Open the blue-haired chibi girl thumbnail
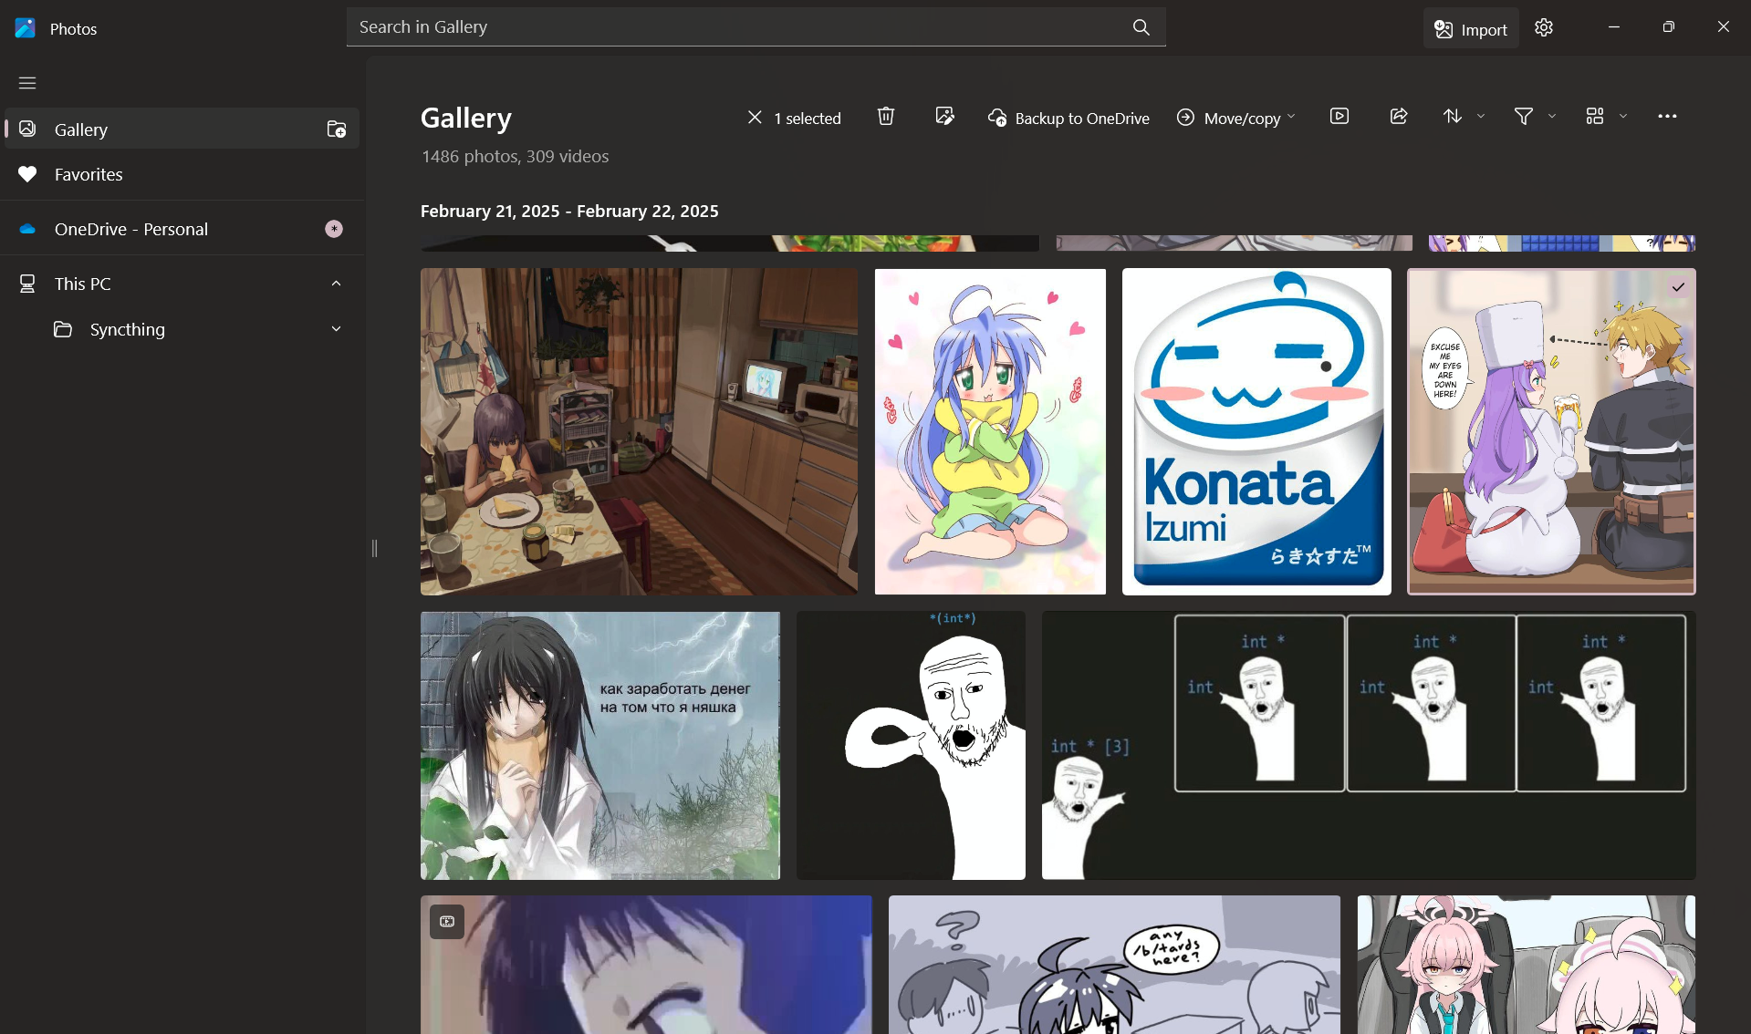This screenshot has width=1751, height=1034. [990, 431]
